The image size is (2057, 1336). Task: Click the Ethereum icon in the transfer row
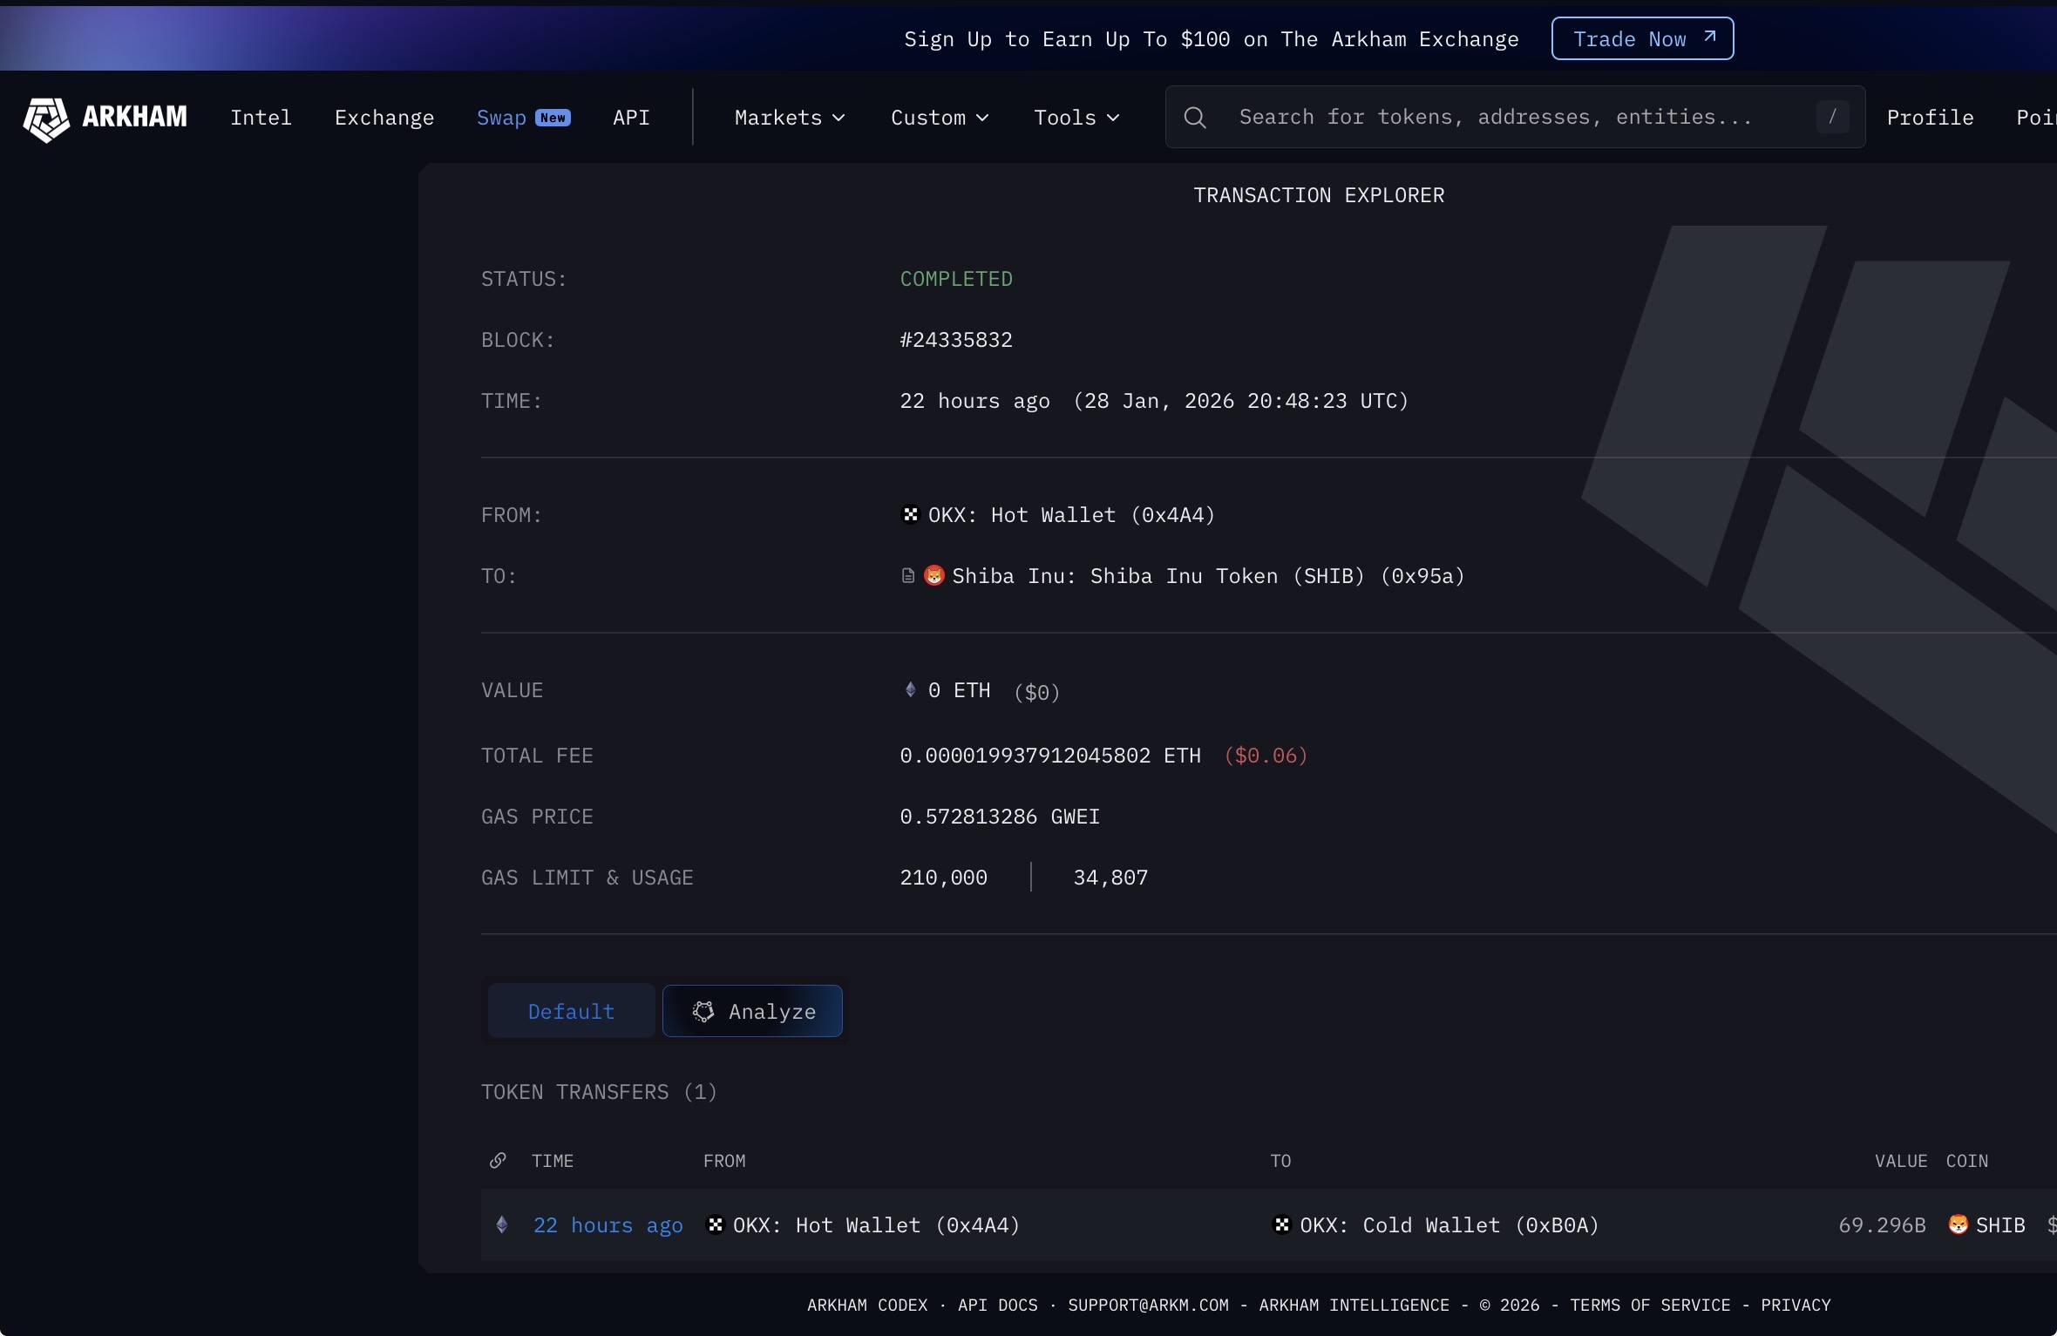(x=502, y=1225)
